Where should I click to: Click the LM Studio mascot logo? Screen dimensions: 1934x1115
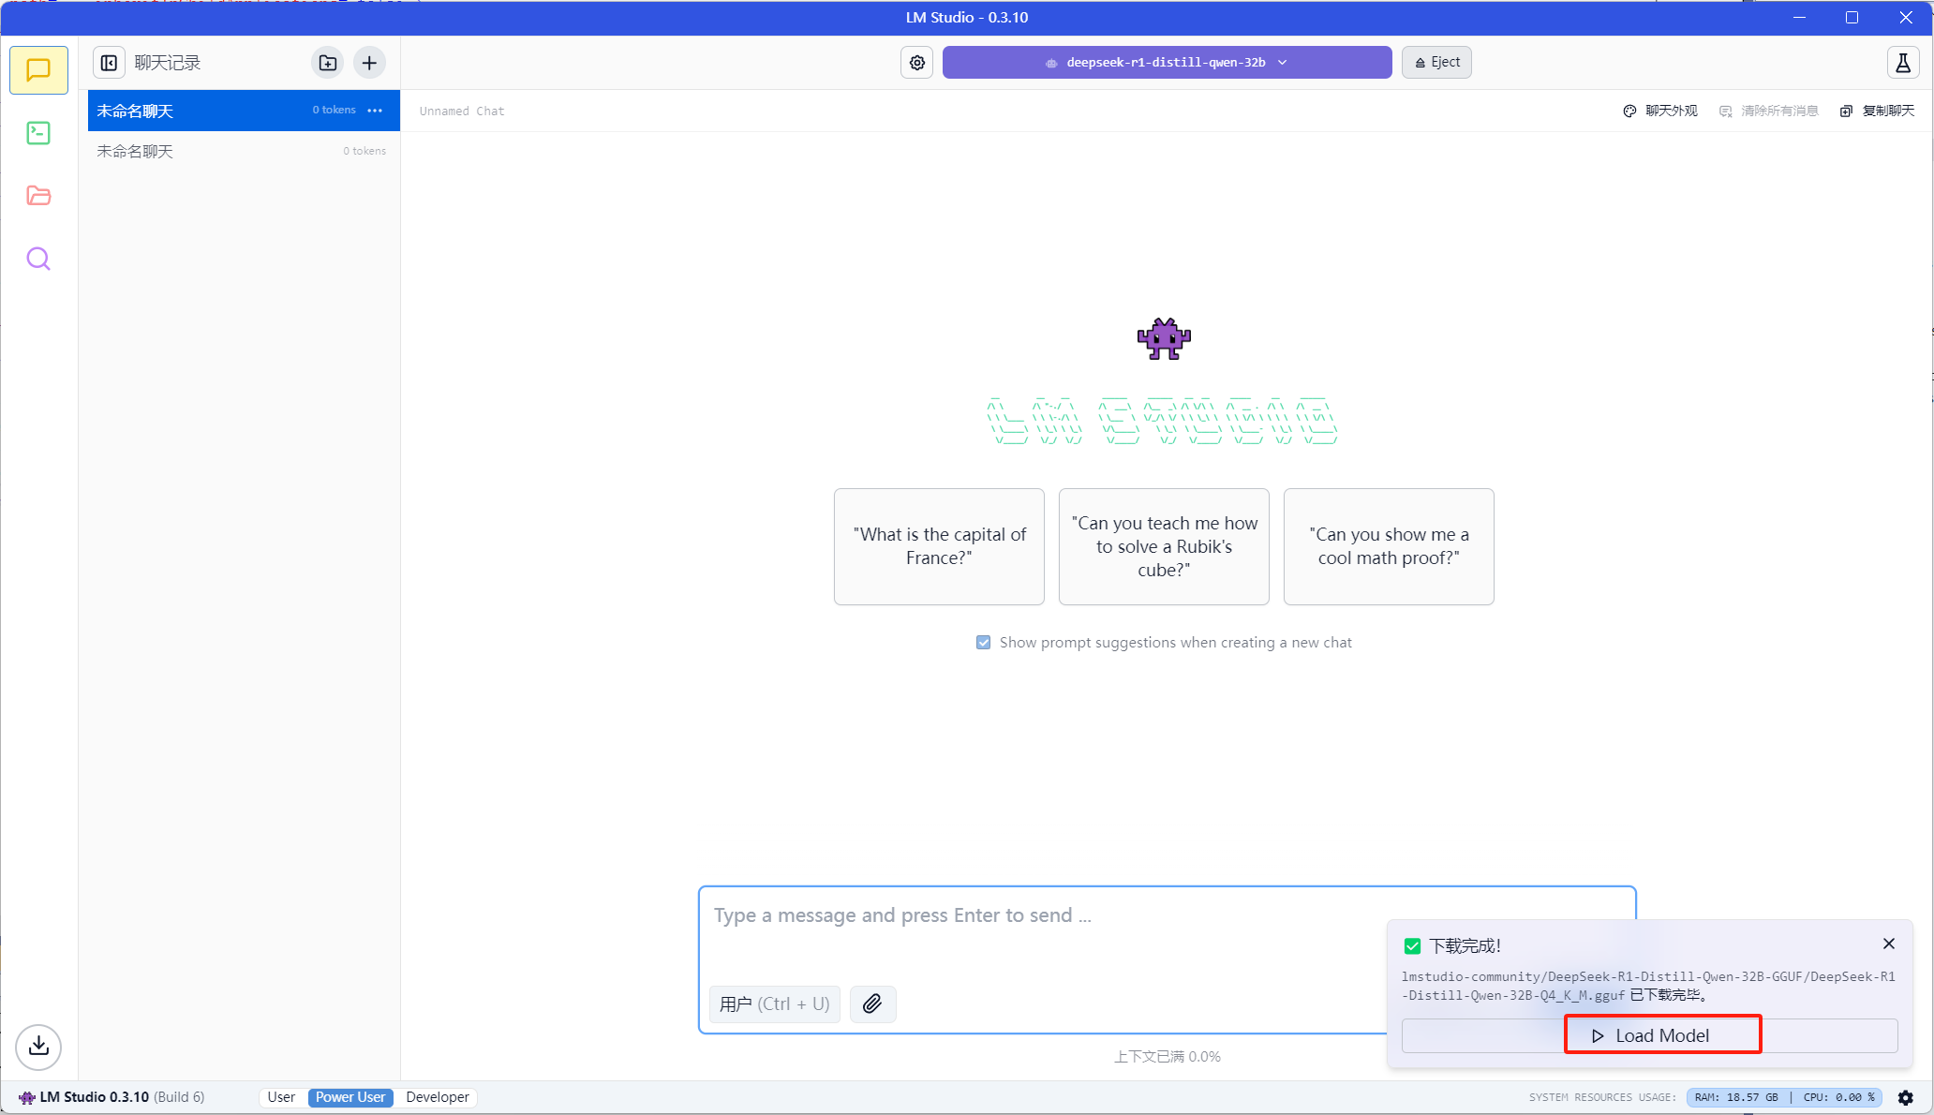tap(1164, 338)
